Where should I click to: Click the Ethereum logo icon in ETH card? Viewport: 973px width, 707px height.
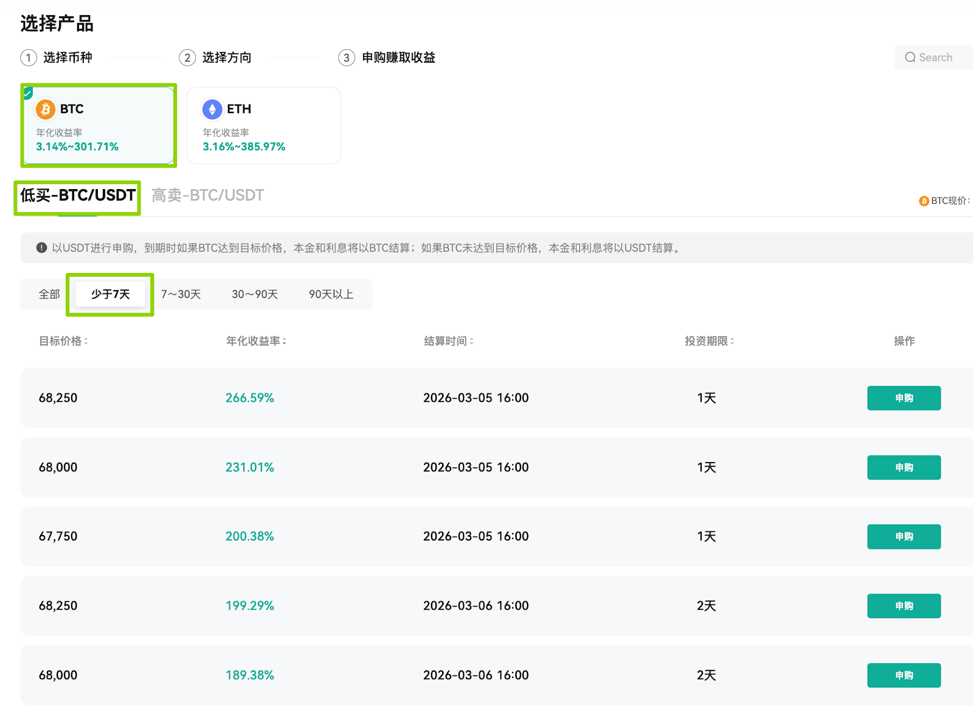(x=212, y=109)
